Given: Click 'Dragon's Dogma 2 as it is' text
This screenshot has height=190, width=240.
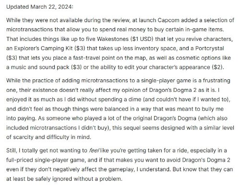Looking at the screenshot, I should [182, 90].
